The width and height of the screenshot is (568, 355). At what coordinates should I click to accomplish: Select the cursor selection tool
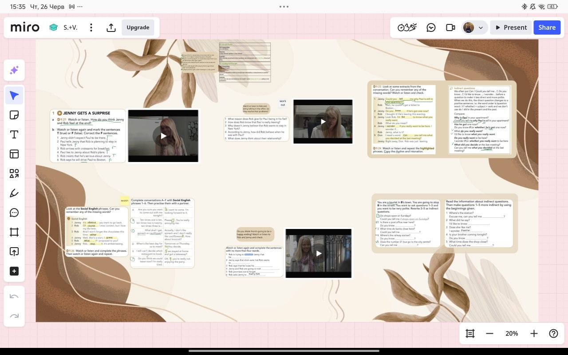click(14, 95)
